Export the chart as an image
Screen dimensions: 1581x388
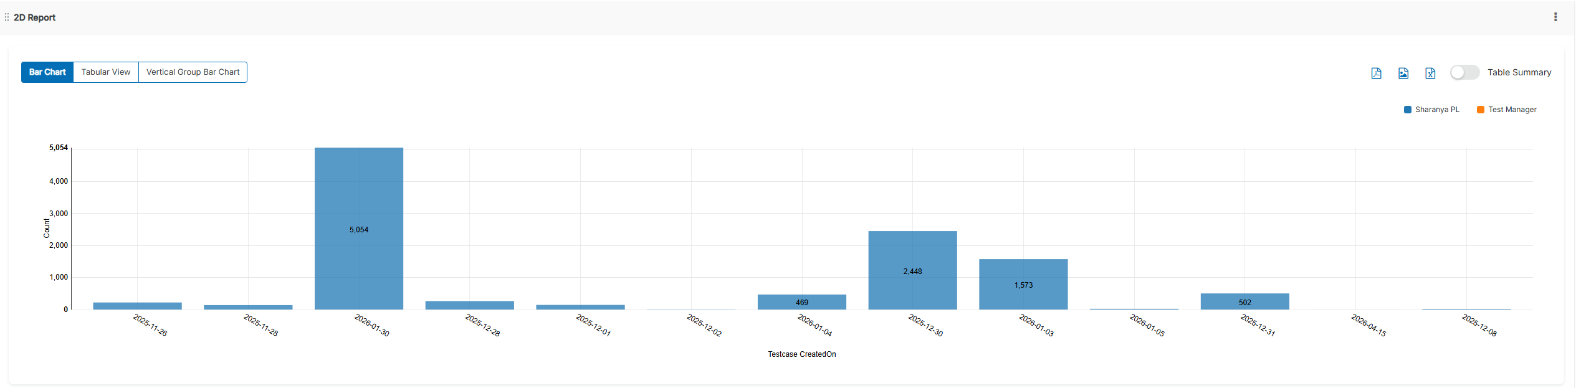pos(1403,73)
